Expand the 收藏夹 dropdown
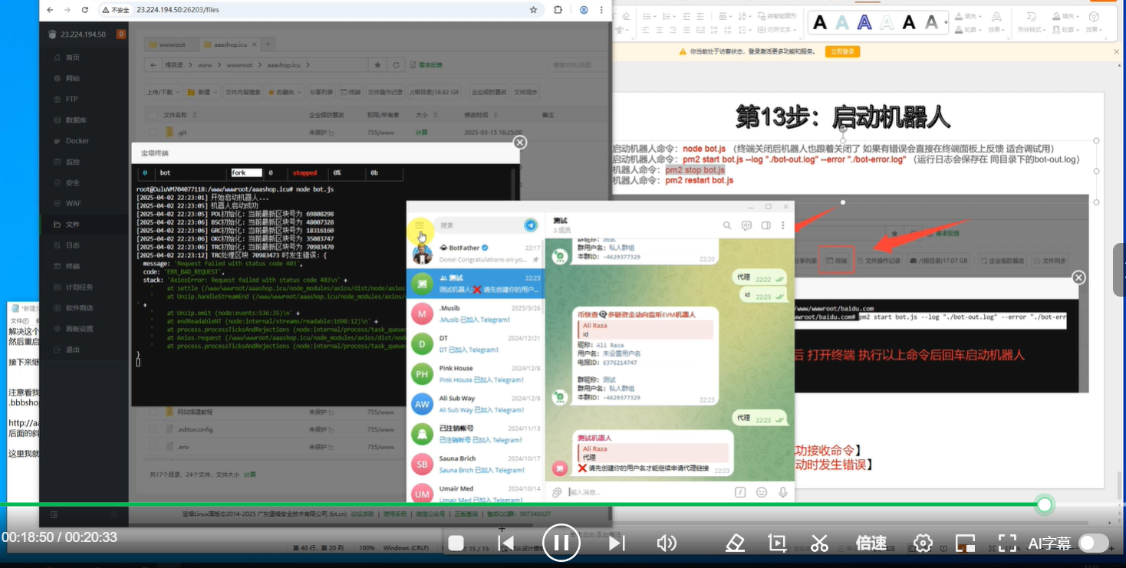The height and width of the screenshot is (568, 1126). pyautogui.click(x=285, y=92)
